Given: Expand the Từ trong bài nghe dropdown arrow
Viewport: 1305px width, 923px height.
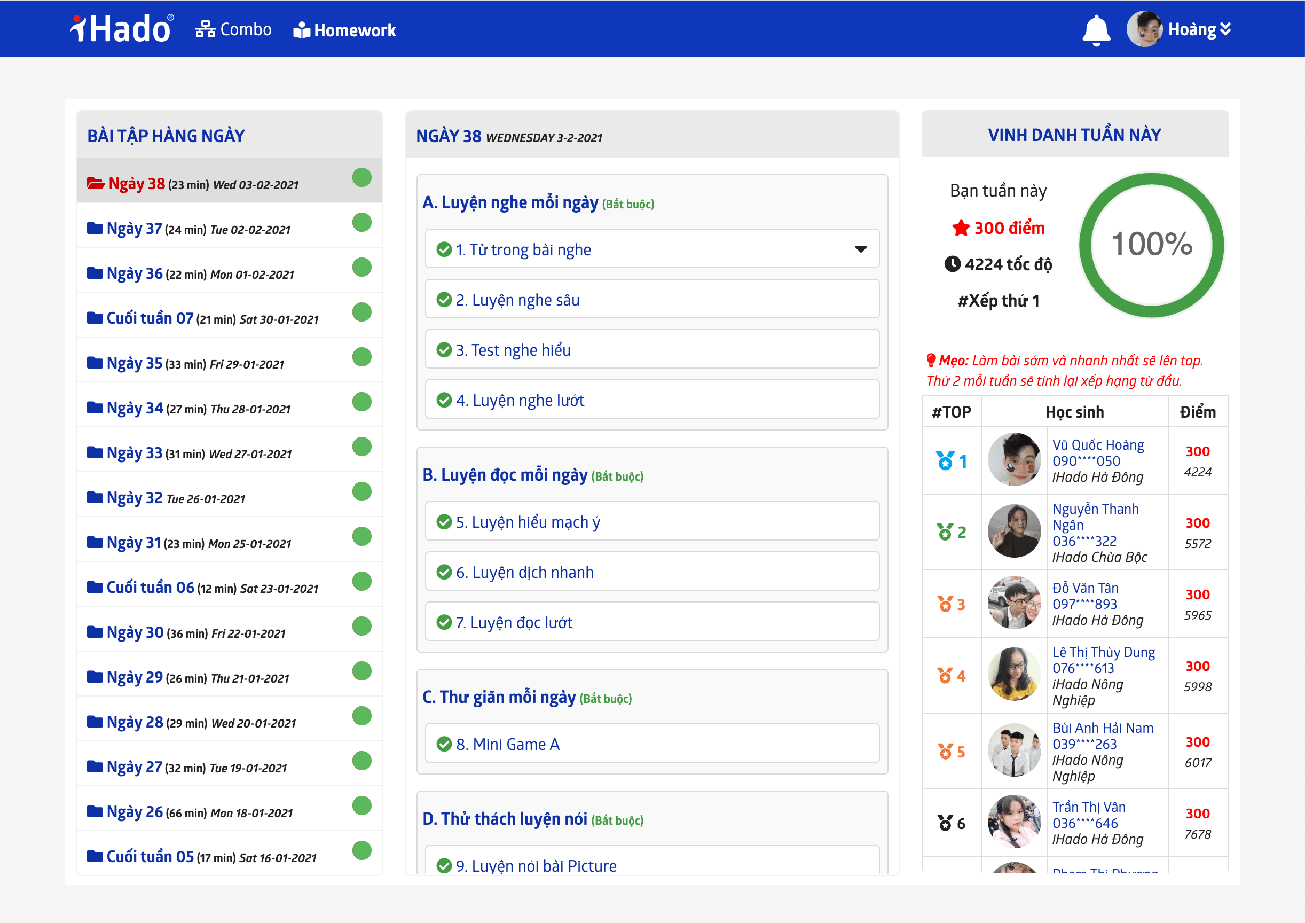Looking at the screenshot, I should click(x=861, y=249).
